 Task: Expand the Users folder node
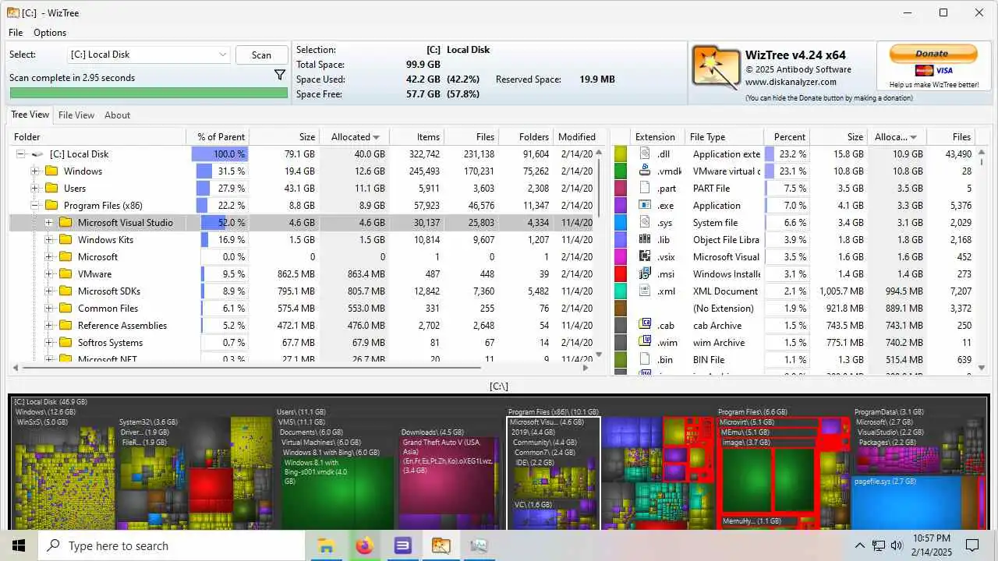pos(35,189)
